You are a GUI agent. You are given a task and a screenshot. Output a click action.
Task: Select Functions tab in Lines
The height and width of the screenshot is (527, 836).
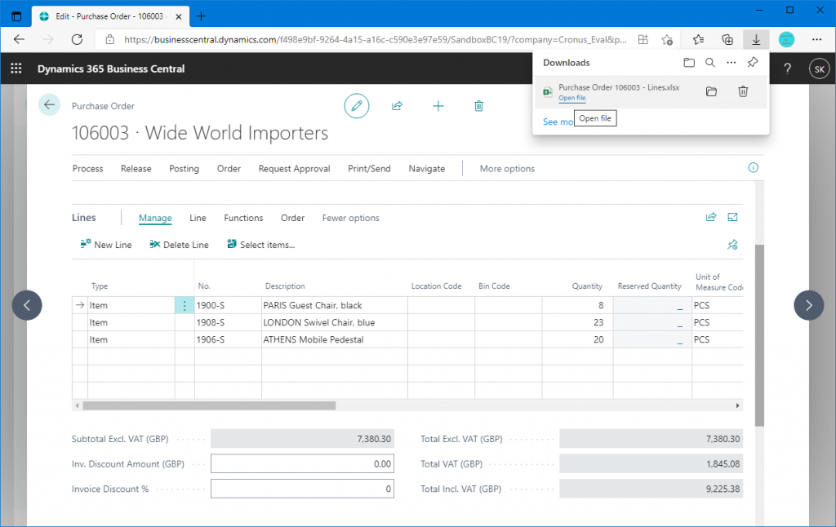click(243, 218)
